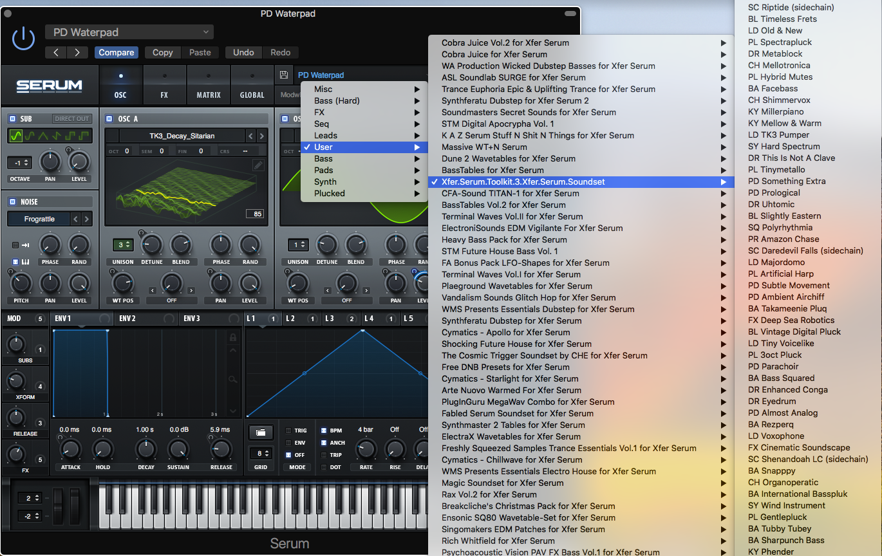This screenshot has width=882, height=556.
Task: Click OSC A warp mode left arrow
Action: [x=152, y=291]
